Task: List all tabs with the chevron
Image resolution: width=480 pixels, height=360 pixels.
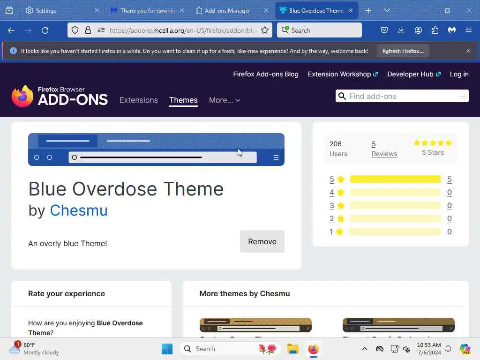Action: click(387, 11)
